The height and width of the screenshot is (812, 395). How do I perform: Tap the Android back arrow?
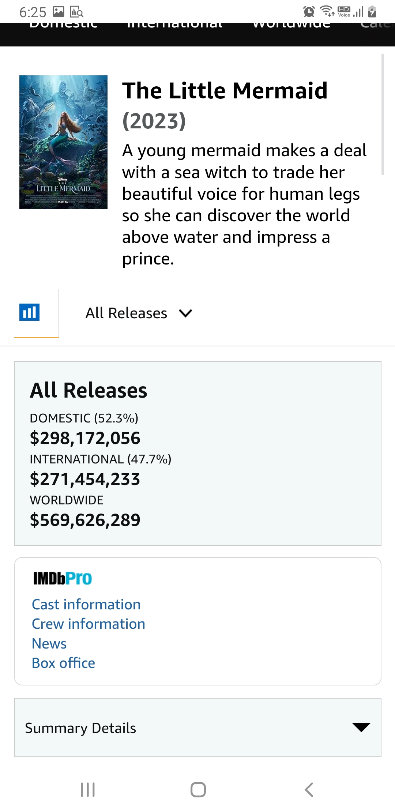(x=309, y=789)
